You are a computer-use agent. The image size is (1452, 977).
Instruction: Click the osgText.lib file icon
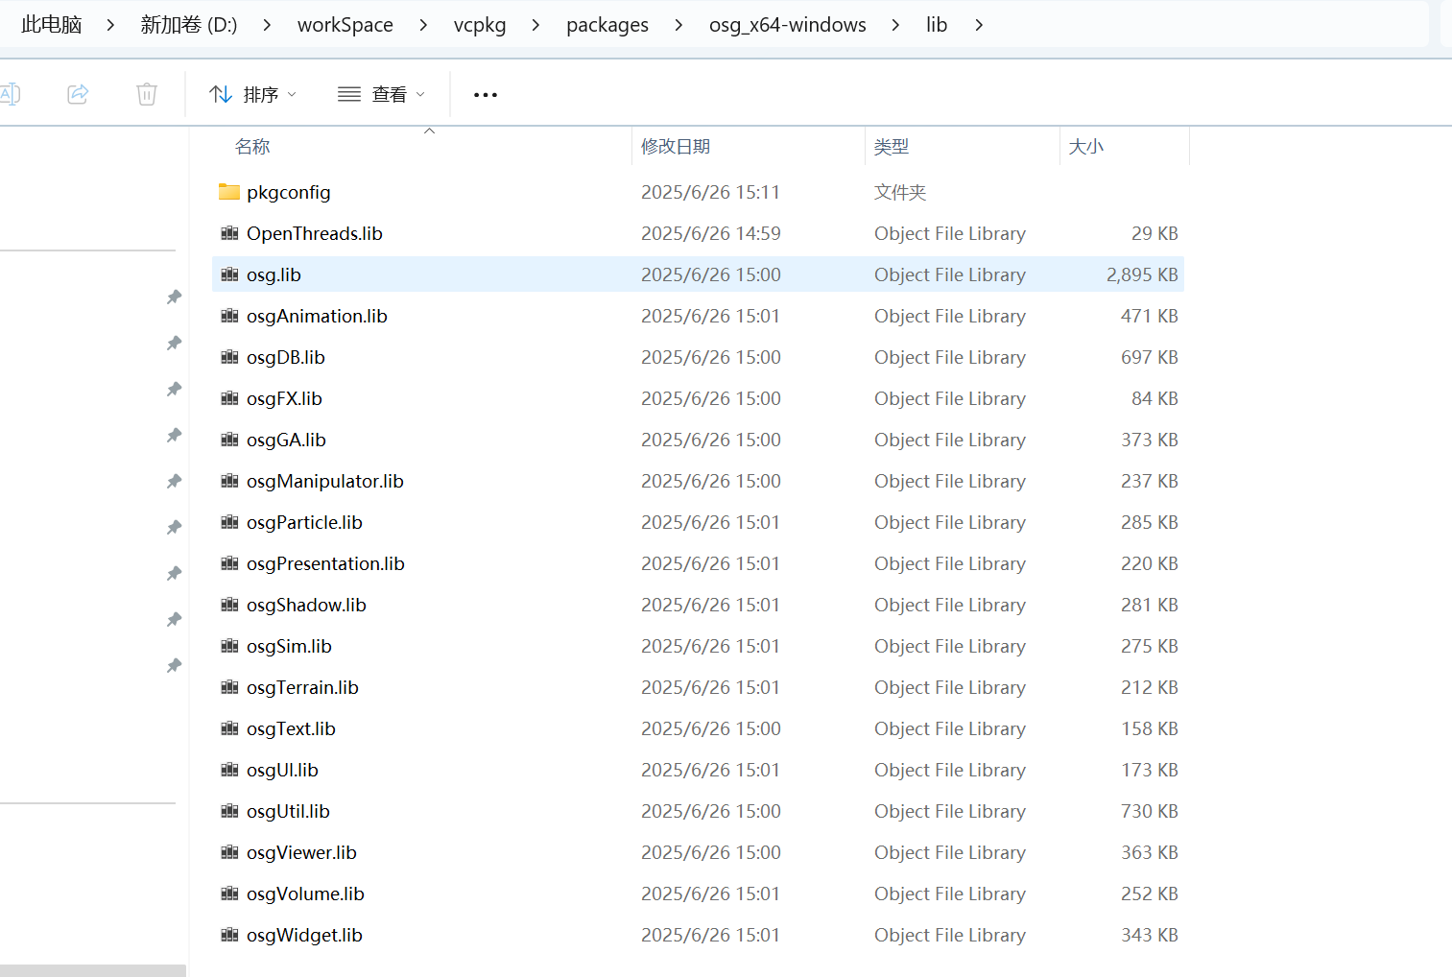click(x=229, y=728)
